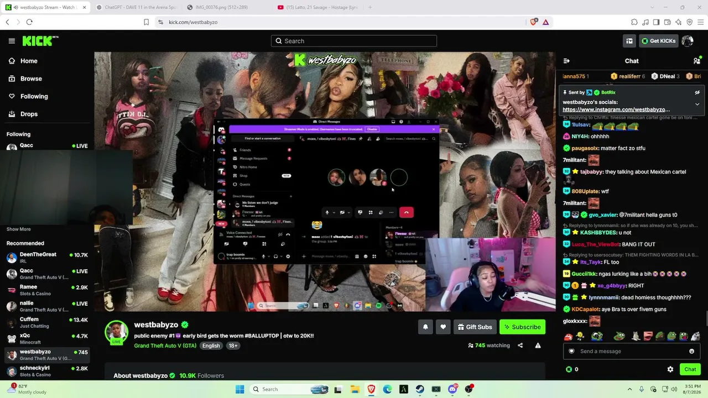Open Brave Rewards triangle icon
The image size is (708, 398).
545,22
